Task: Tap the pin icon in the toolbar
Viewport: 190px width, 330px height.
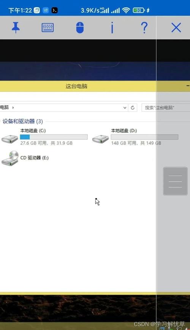Action: [x=16, y=27]
